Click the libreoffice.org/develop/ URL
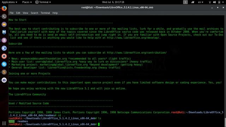This screenshot has width=226, height=127. pos(133,38)
